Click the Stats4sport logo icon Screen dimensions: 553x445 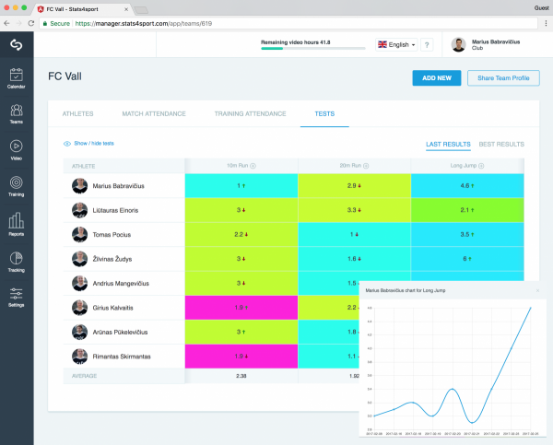[x=17, y=45]
